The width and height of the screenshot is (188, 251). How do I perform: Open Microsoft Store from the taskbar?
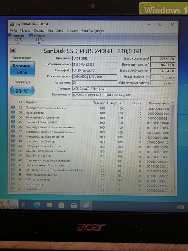(61, 205)
